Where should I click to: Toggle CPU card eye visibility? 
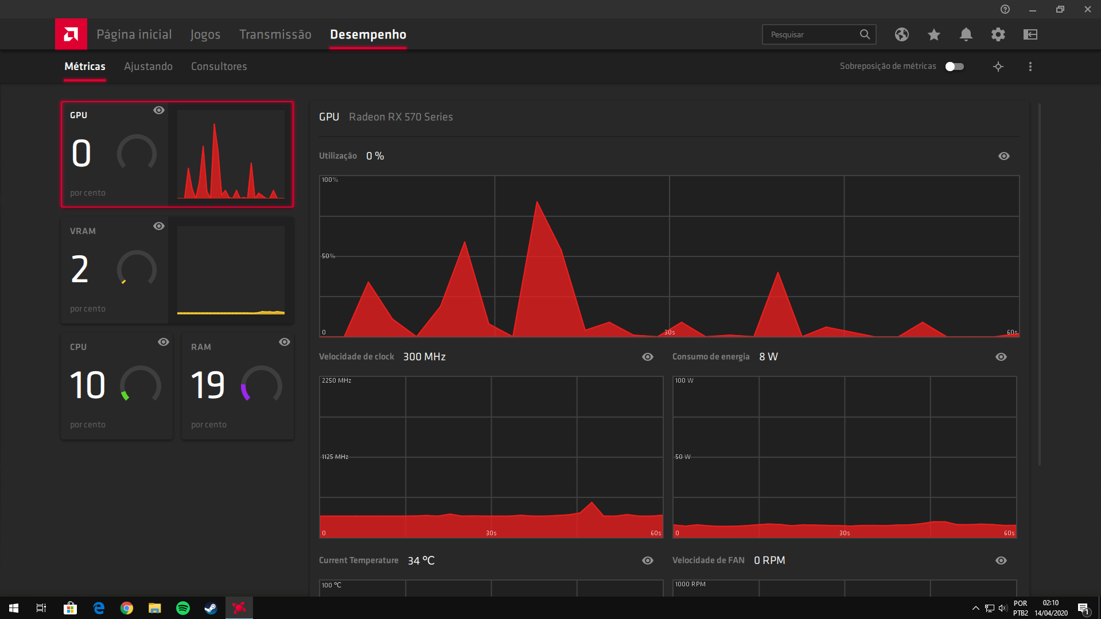pyautogui.click(x=164, y=342)
